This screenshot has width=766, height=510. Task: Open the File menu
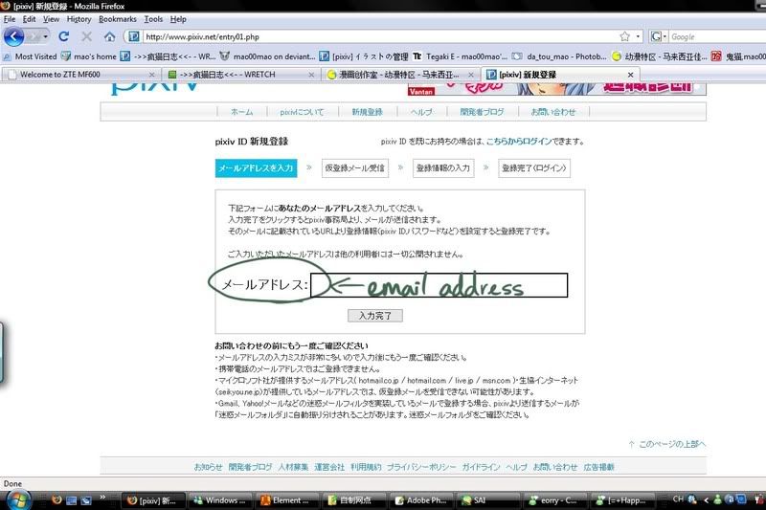pos(10,19)
